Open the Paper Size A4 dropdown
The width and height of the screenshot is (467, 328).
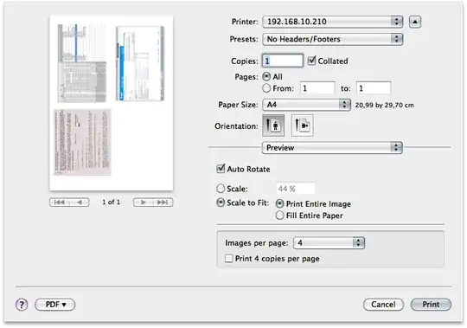(306, 105)
